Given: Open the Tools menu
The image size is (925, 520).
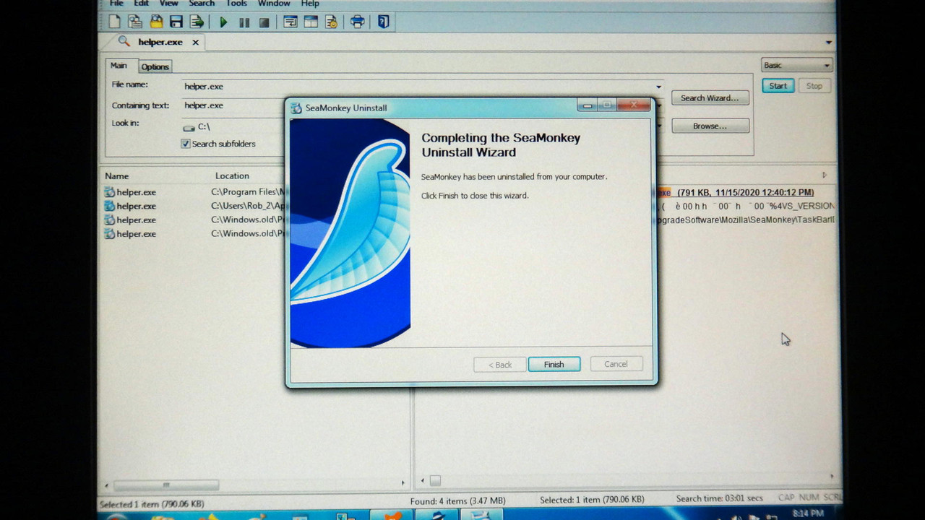Looking at the screenshot, I should (237, 4).
